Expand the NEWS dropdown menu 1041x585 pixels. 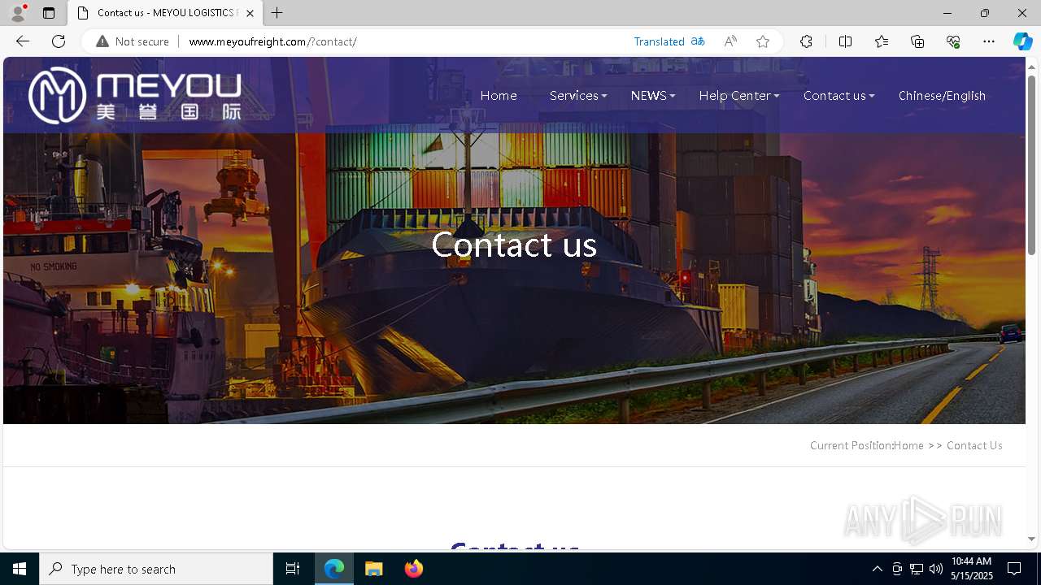click(x=653, y=95)
